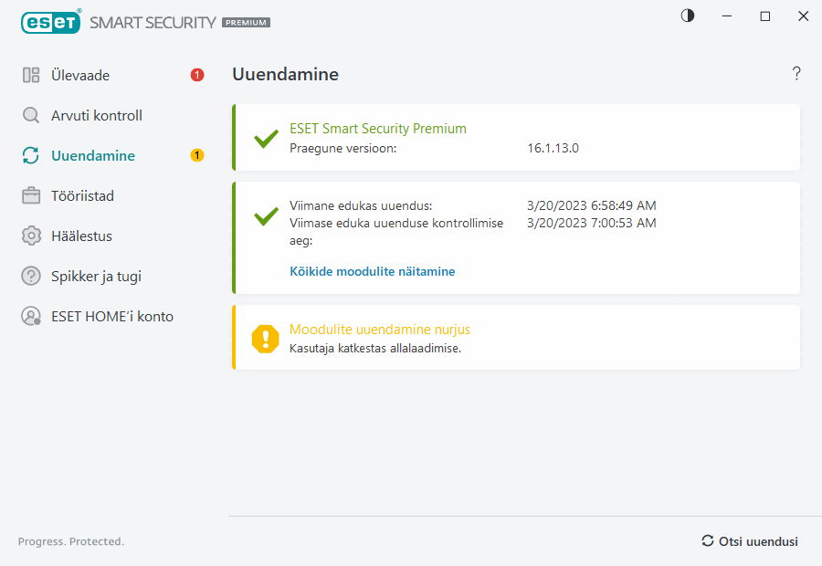The width and height of the screenshot is (822, 566).
Task: Click the Moodulite uuendamine nurjus heading
Action: click(379, 330)
